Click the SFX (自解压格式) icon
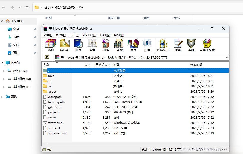 [207, 45]
